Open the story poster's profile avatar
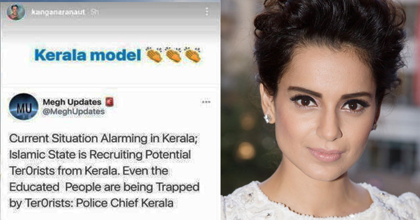The width and height of the screenshot is (420, 220). [16, 12]
